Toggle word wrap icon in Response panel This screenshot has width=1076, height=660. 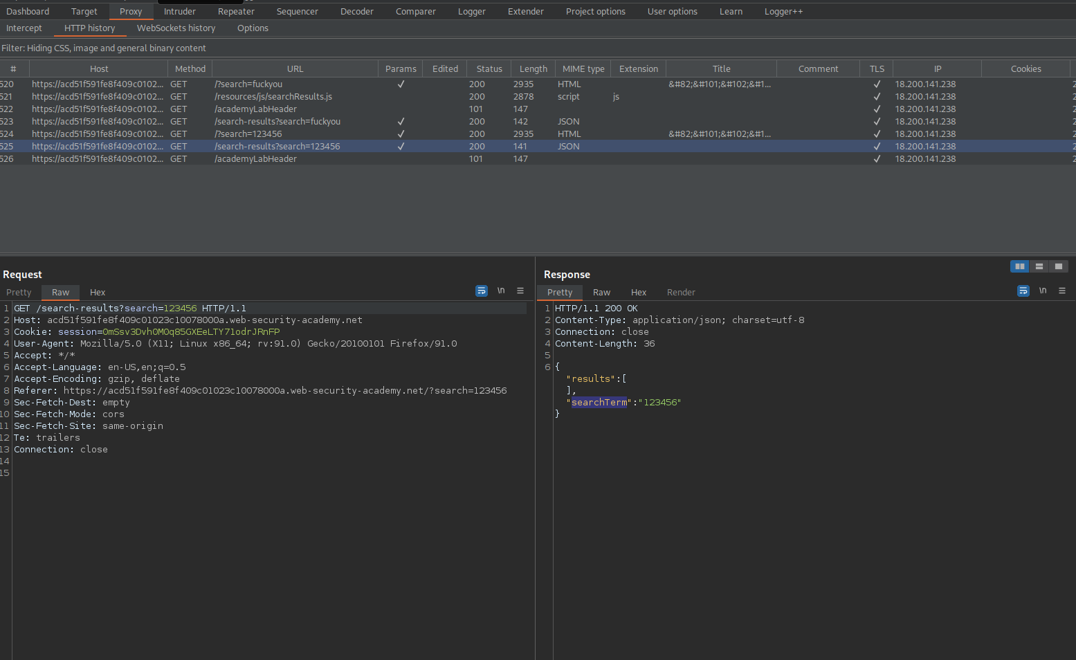point(1023,291)
